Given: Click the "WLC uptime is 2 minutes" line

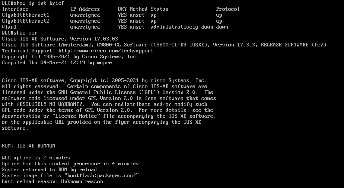Looking at the screenshot, I should pyautogui.click(x=36, y=158).
